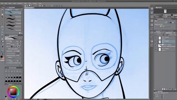Select the Eyedropper tool
The height and width of the screenshot is (100, 177).
pyautogui.click(x=2, y=24)
